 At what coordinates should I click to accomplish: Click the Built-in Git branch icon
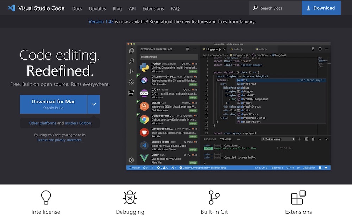pos(214,197)
